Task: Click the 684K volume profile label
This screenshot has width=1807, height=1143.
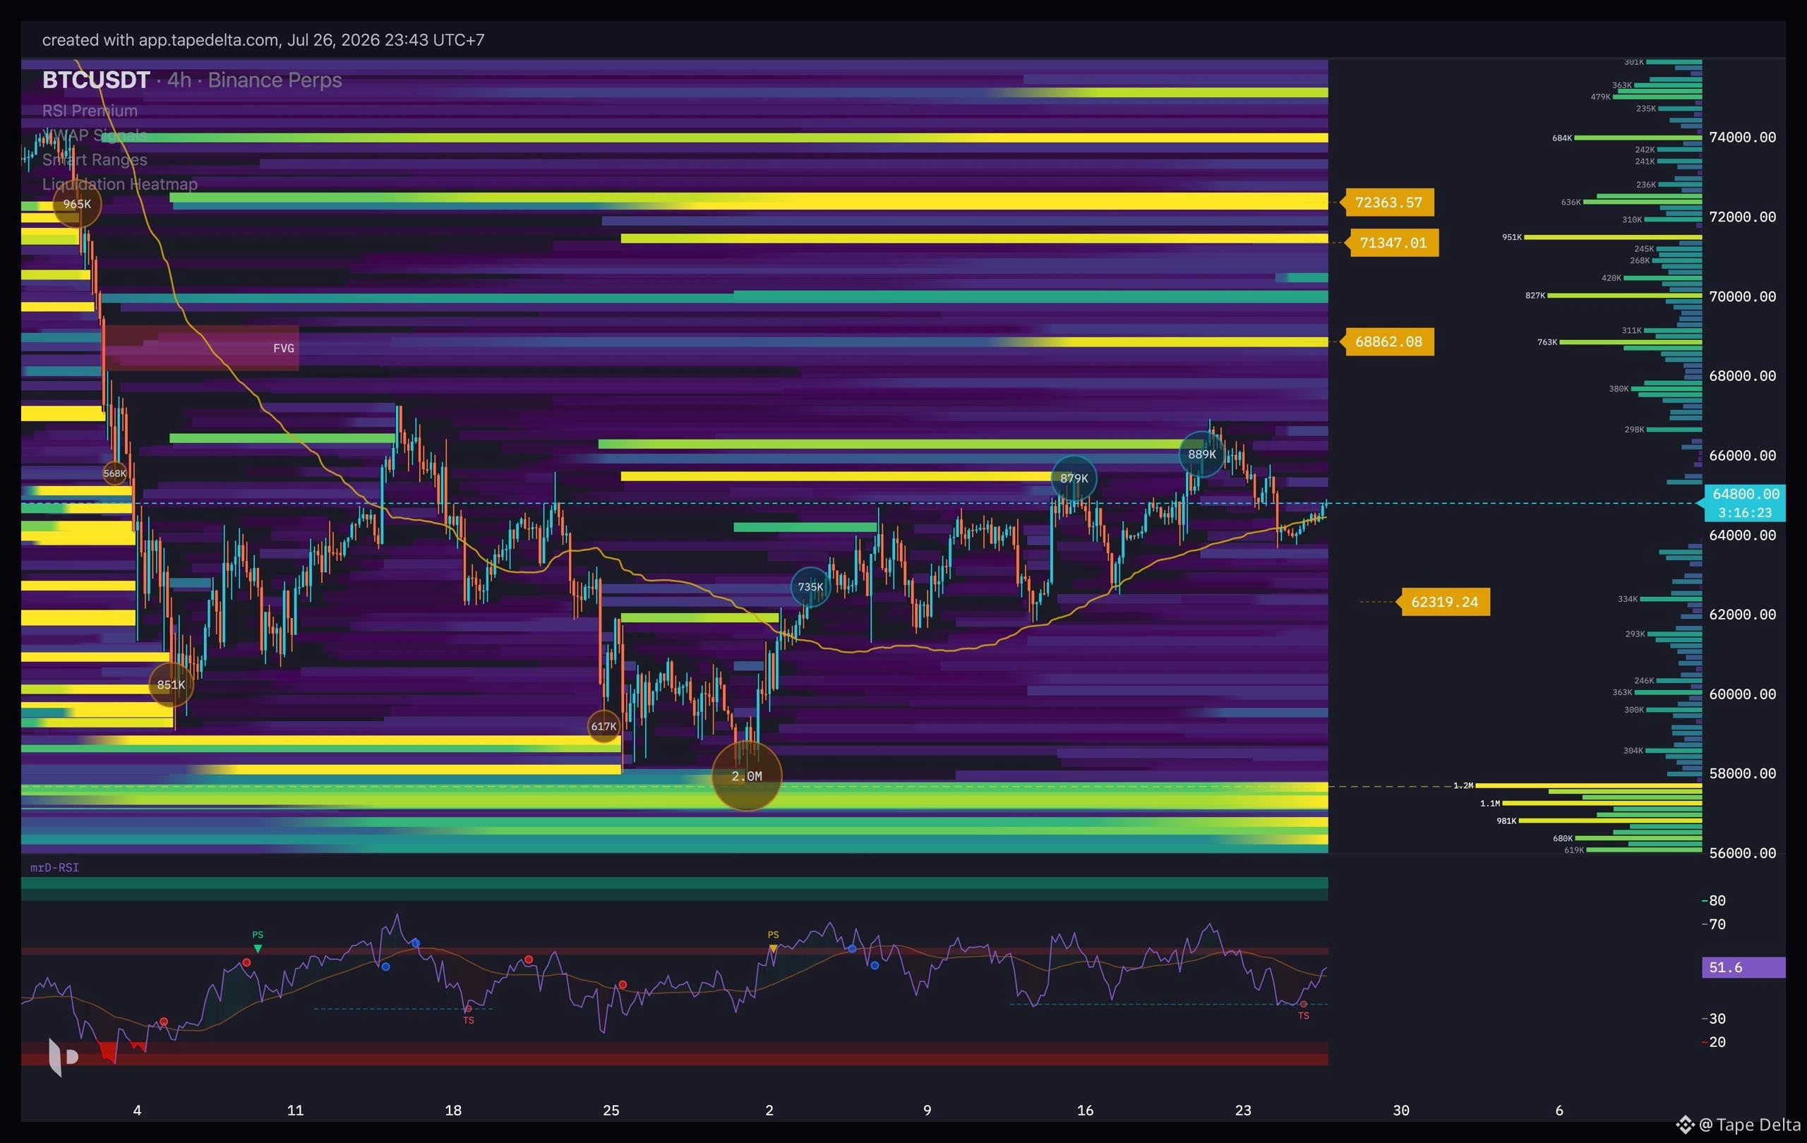Action: (x=1562, y=138)
